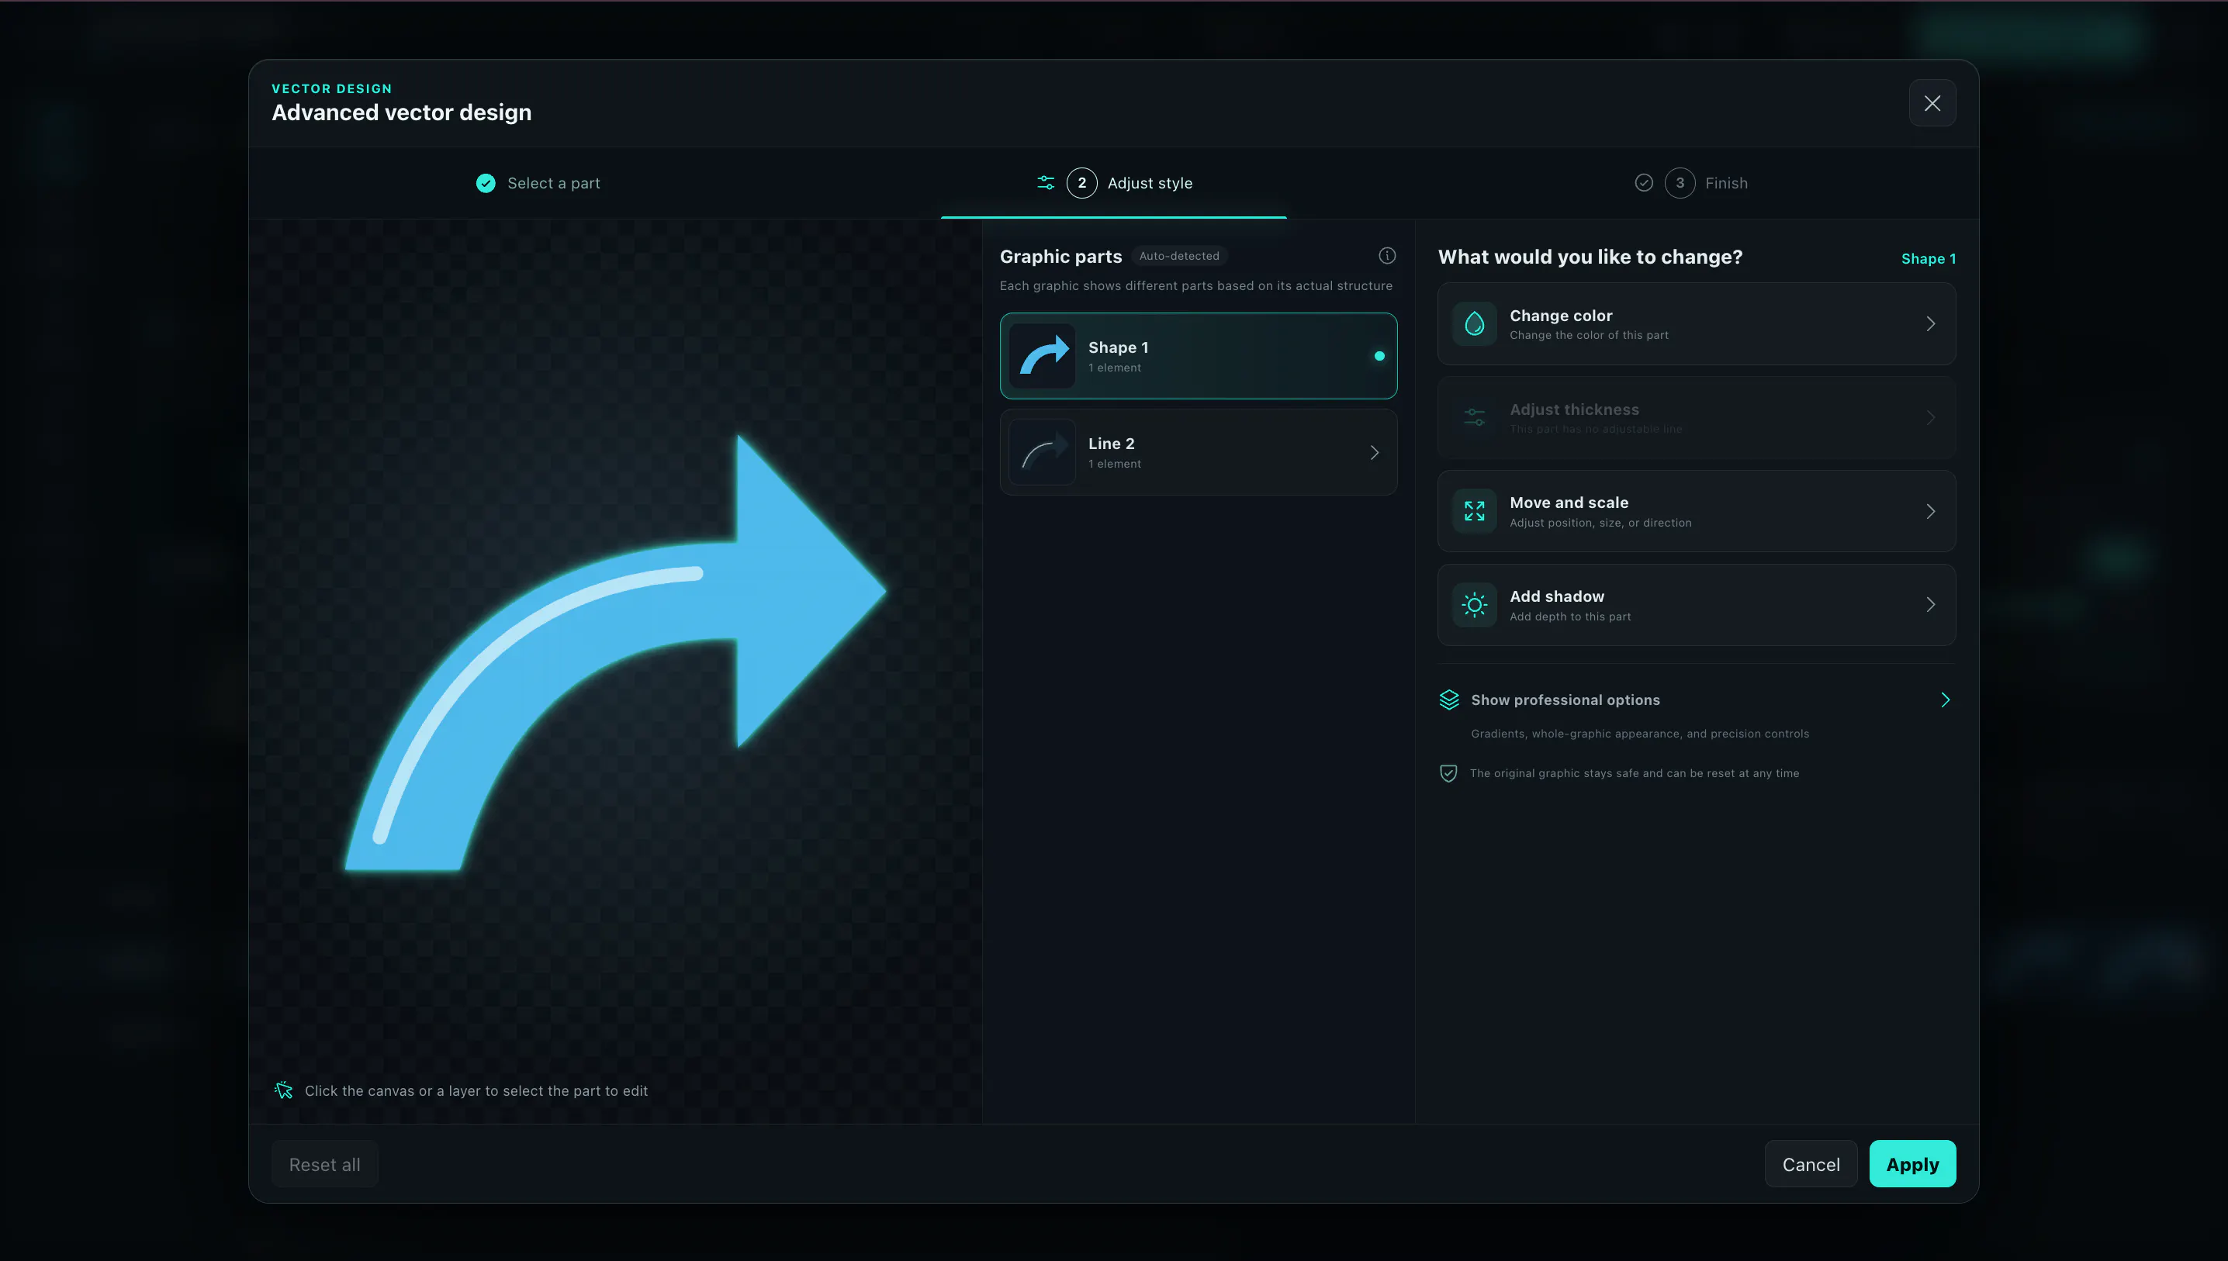Open Change color via its chevron
Image resolution: width=2228 pixels, height=1261 pixels.
point(1931,324)
